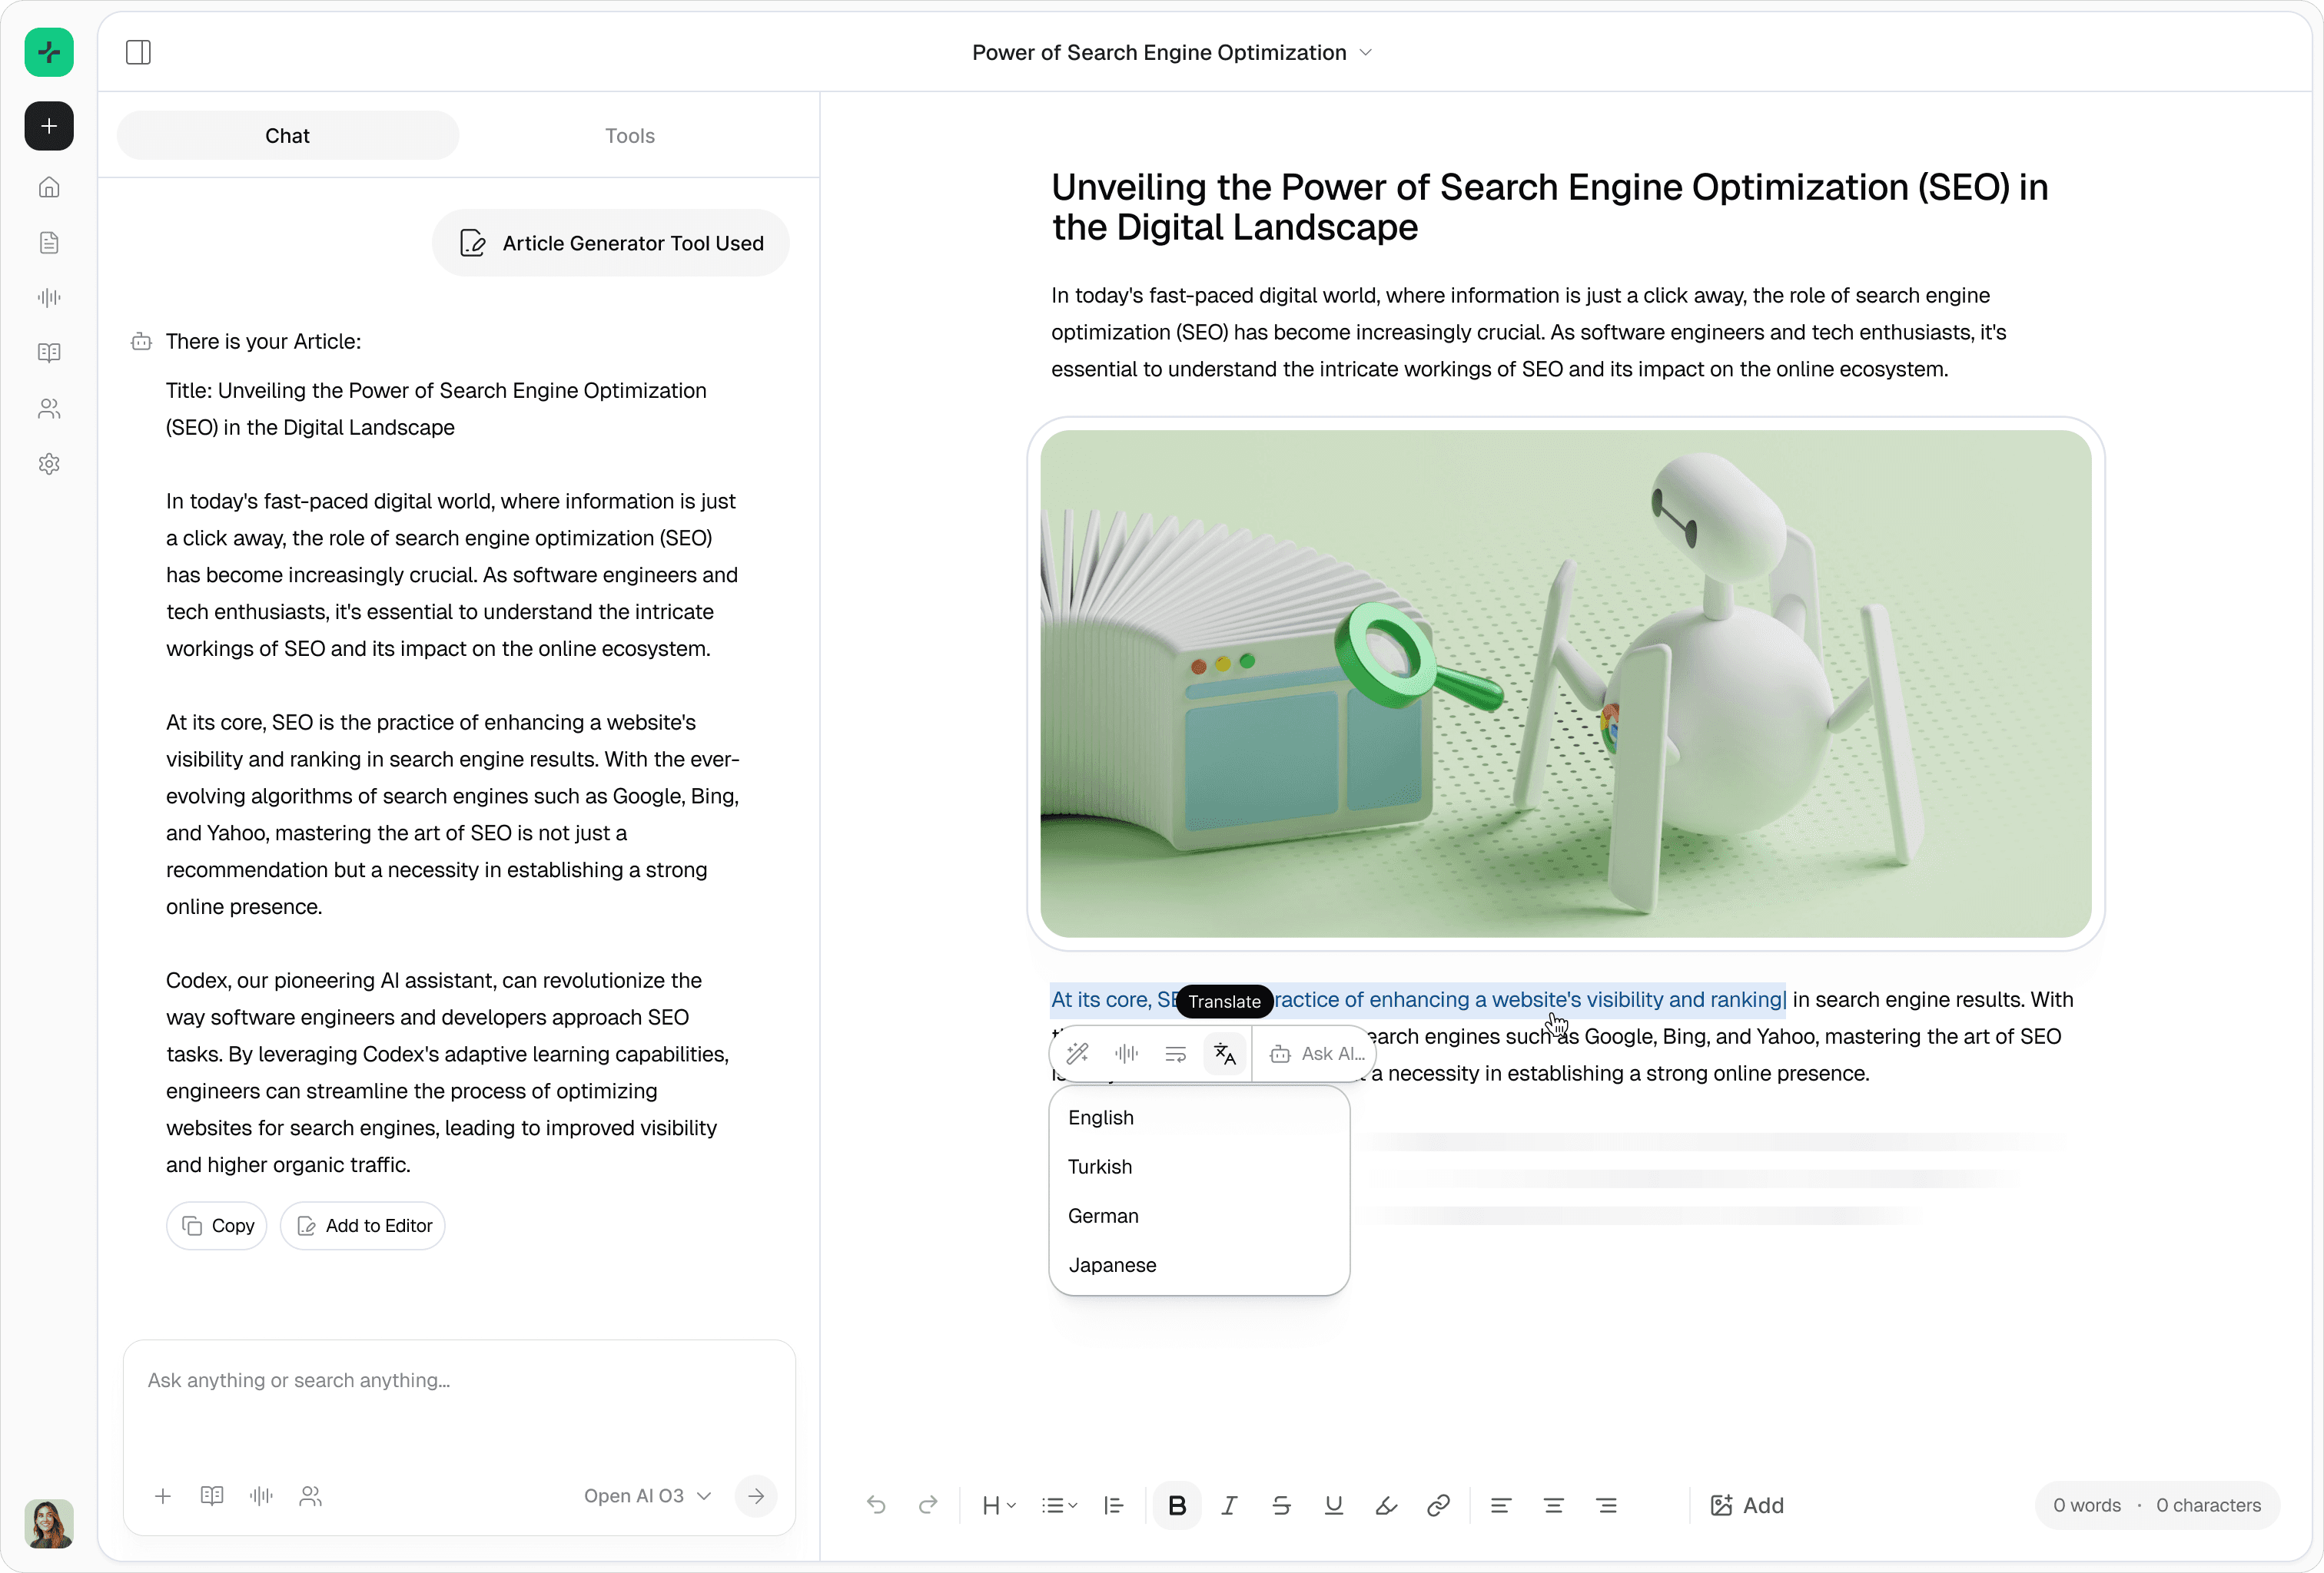This screenshot has height=1573, width=2324.
Task: Expand the heading style dropdown
Action: coord(998,1505)
